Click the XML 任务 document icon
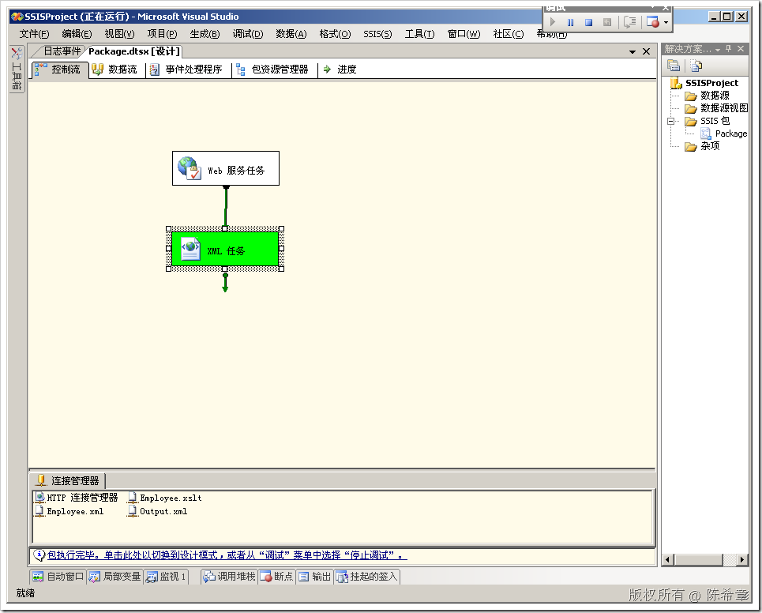 [x=190, y=248]
